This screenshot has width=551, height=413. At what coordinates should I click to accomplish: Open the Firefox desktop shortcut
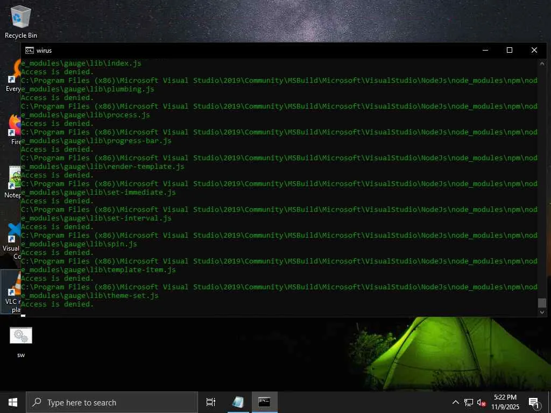tap(14, 129)
